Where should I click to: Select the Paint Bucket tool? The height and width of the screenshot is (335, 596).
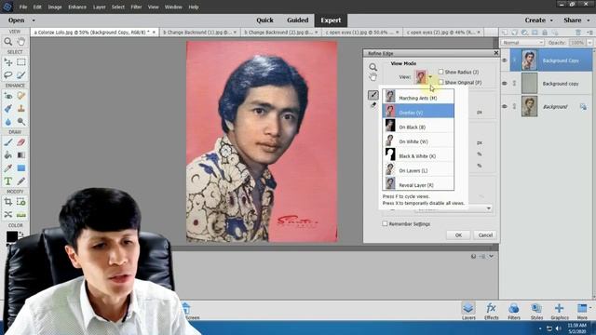(x=8, y=155)
